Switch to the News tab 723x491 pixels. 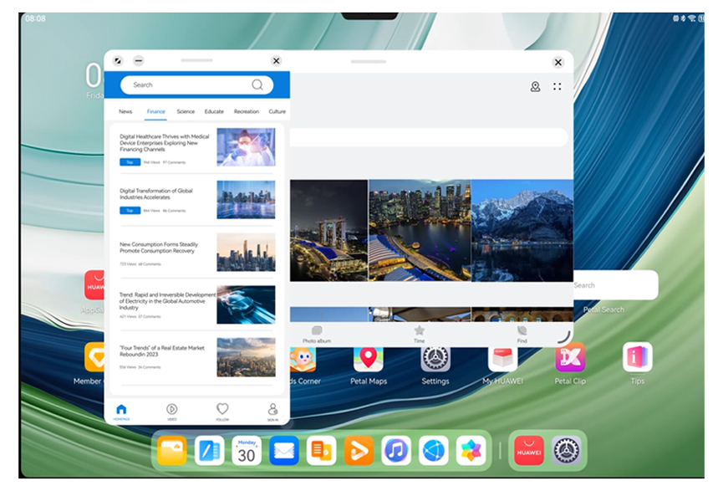pyautogui.click(x=125, y=111)
